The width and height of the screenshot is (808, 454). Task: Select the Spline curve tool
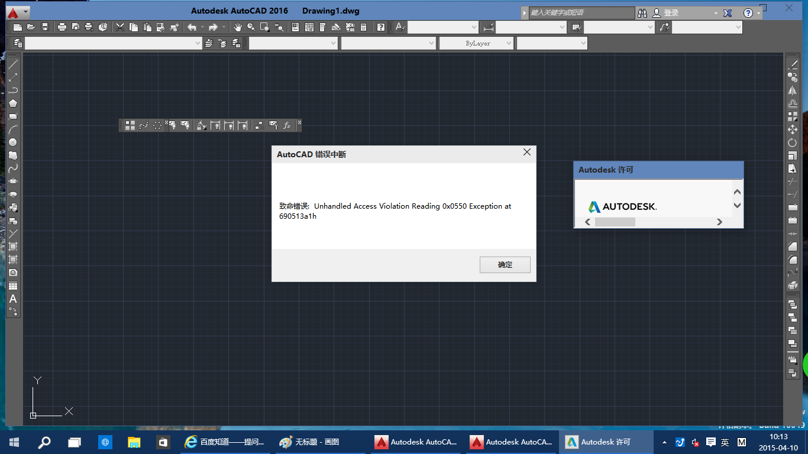point(13,168)
